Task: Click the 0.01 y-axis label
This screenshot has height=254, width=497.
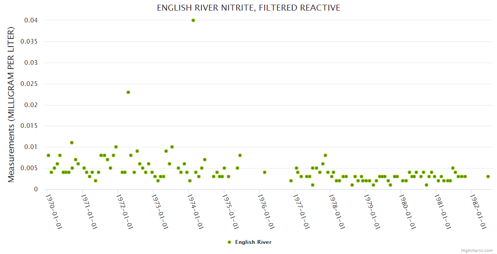Action: click(x=31, y=147)
